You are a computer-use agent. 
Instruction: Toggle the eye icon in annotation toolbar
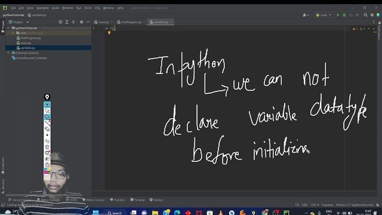tap(47, 105)
